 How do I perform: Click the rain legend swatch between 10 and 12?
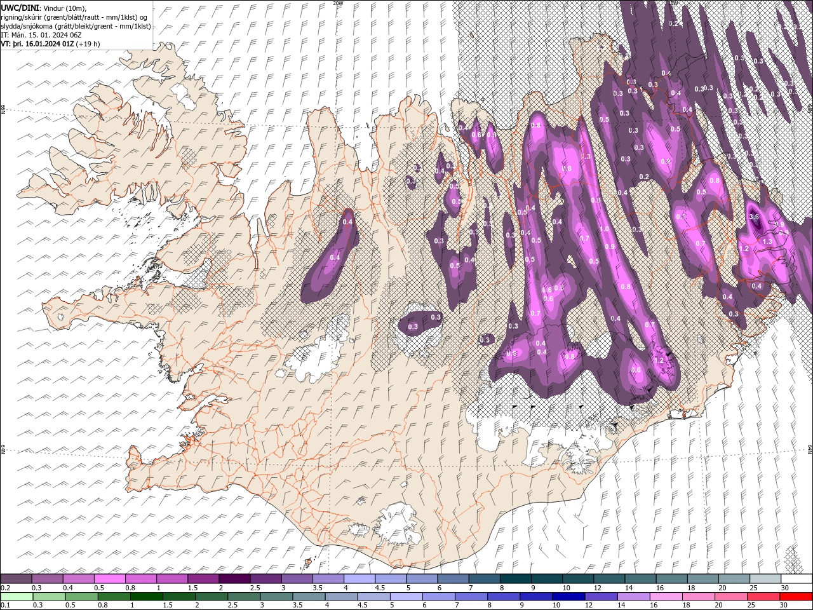[x=568, y=596]
